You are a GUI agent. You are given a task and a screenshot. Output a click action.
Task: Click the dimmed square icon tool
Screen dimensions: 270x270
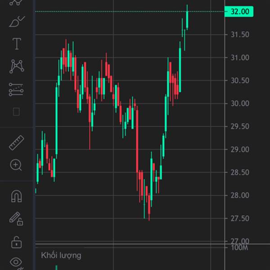pos(16,112)
